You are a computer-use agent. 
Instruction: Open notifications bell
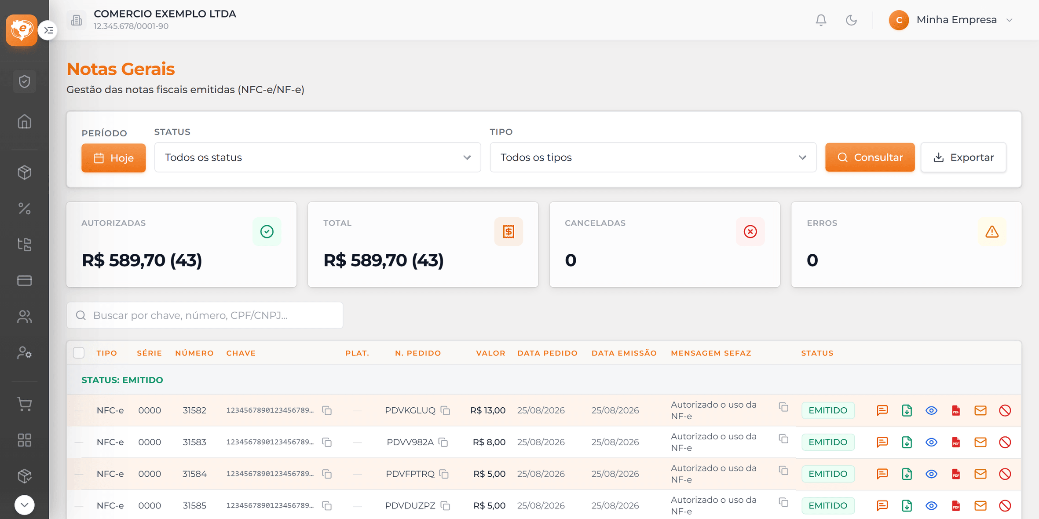click(821, 20)
